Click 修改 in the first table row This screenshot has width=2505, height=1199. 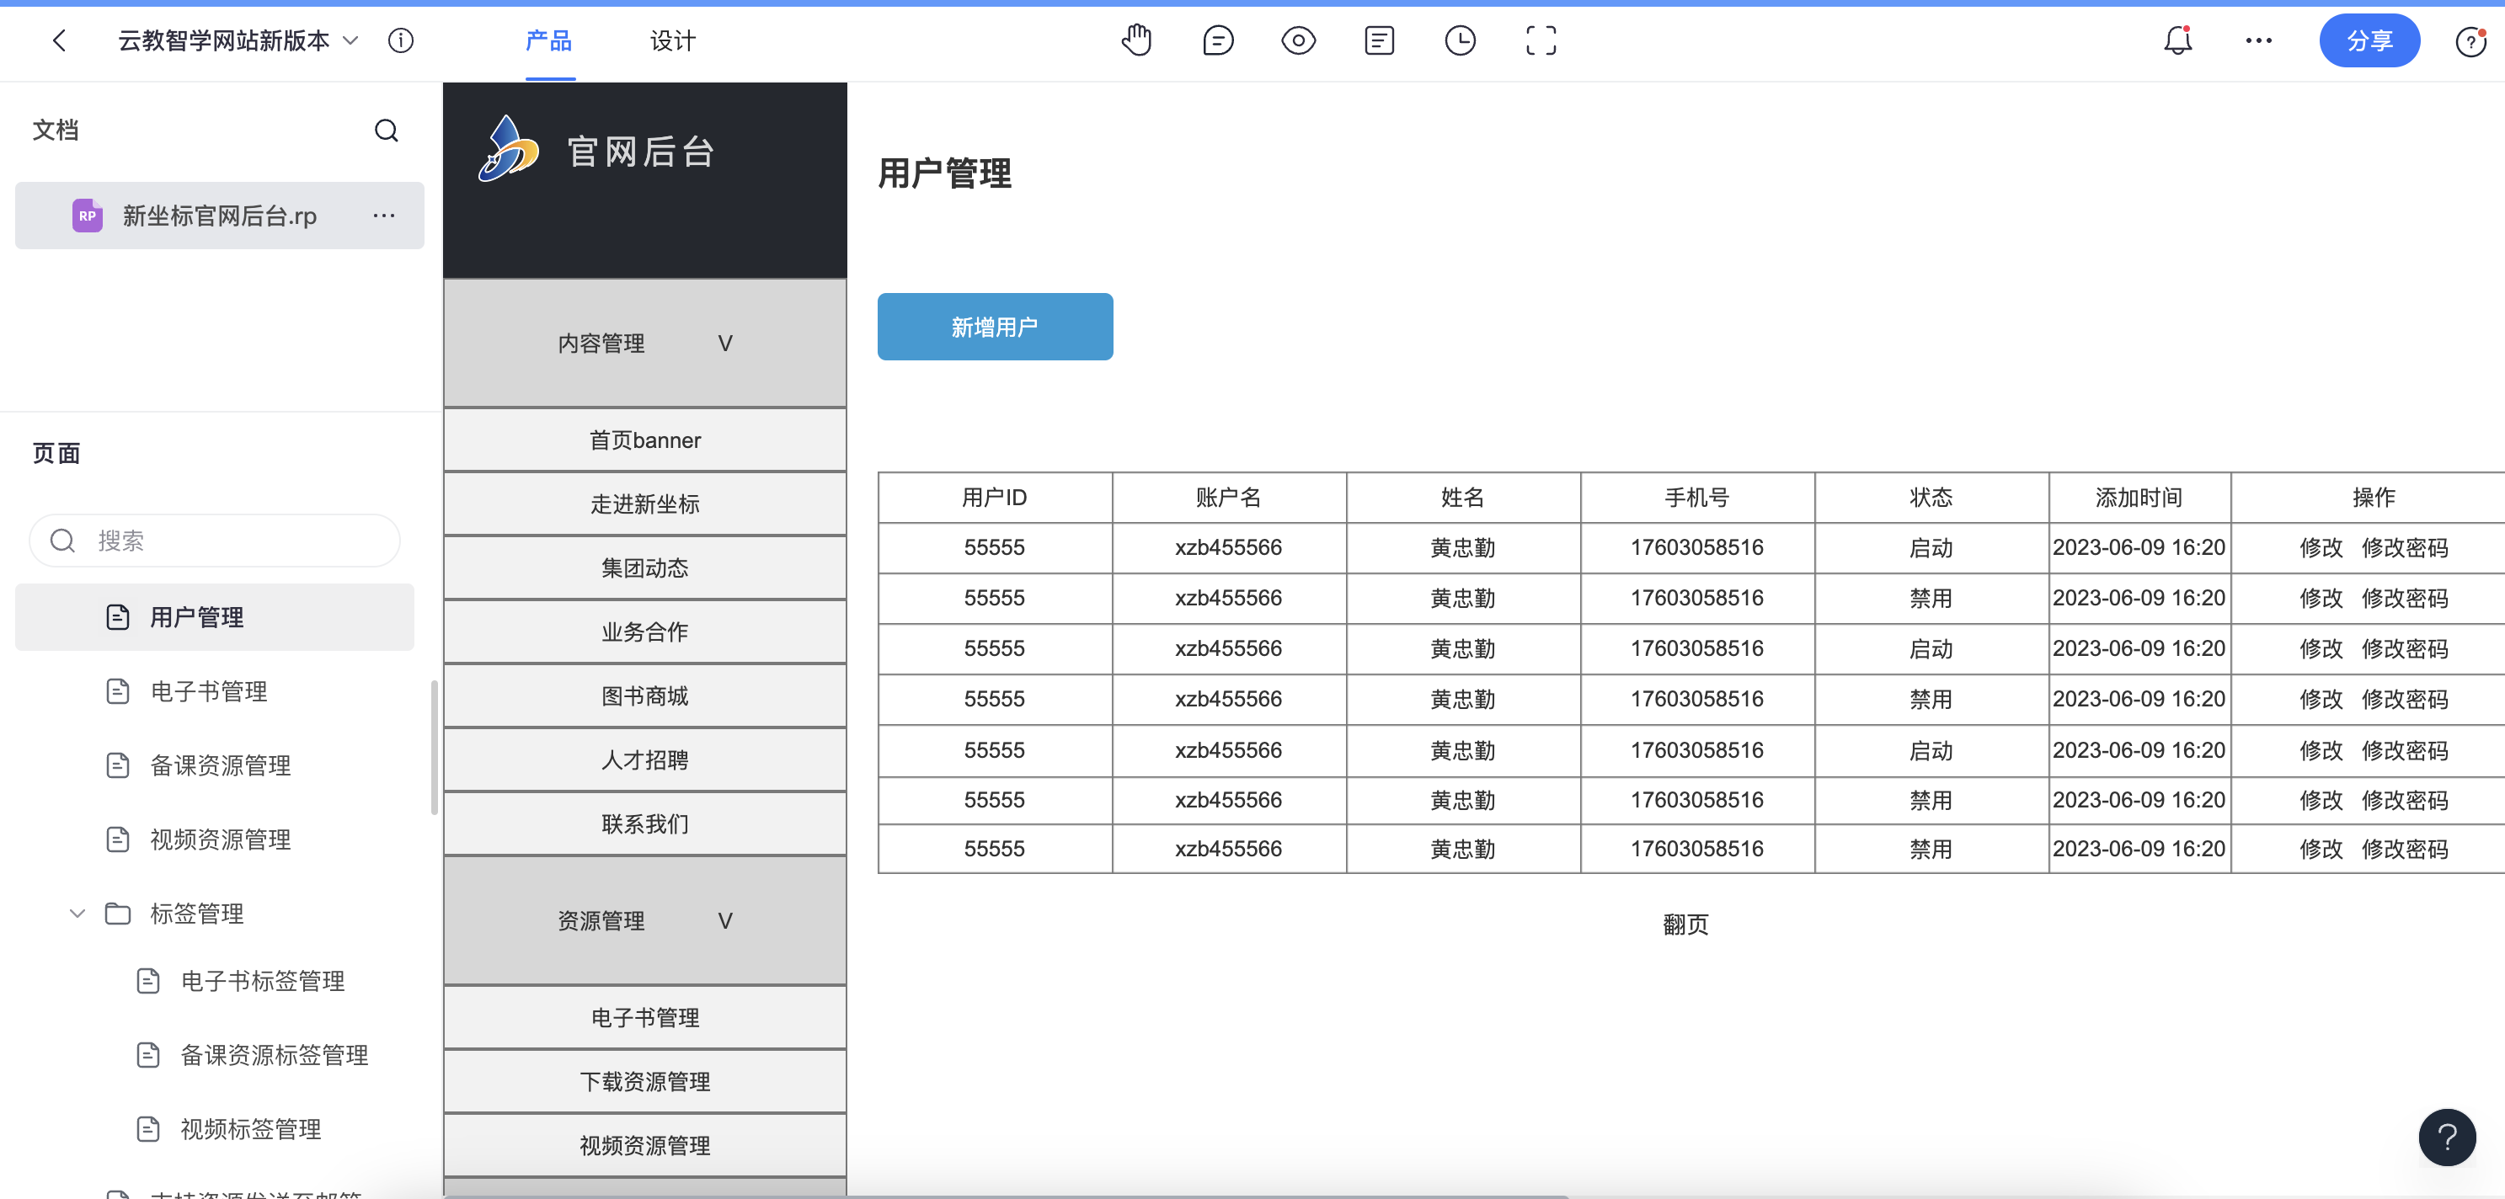click(x=2321, y=547)
